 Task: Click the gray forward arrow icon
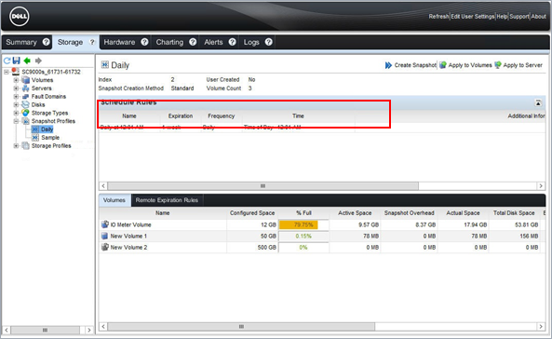pos(38,61)
